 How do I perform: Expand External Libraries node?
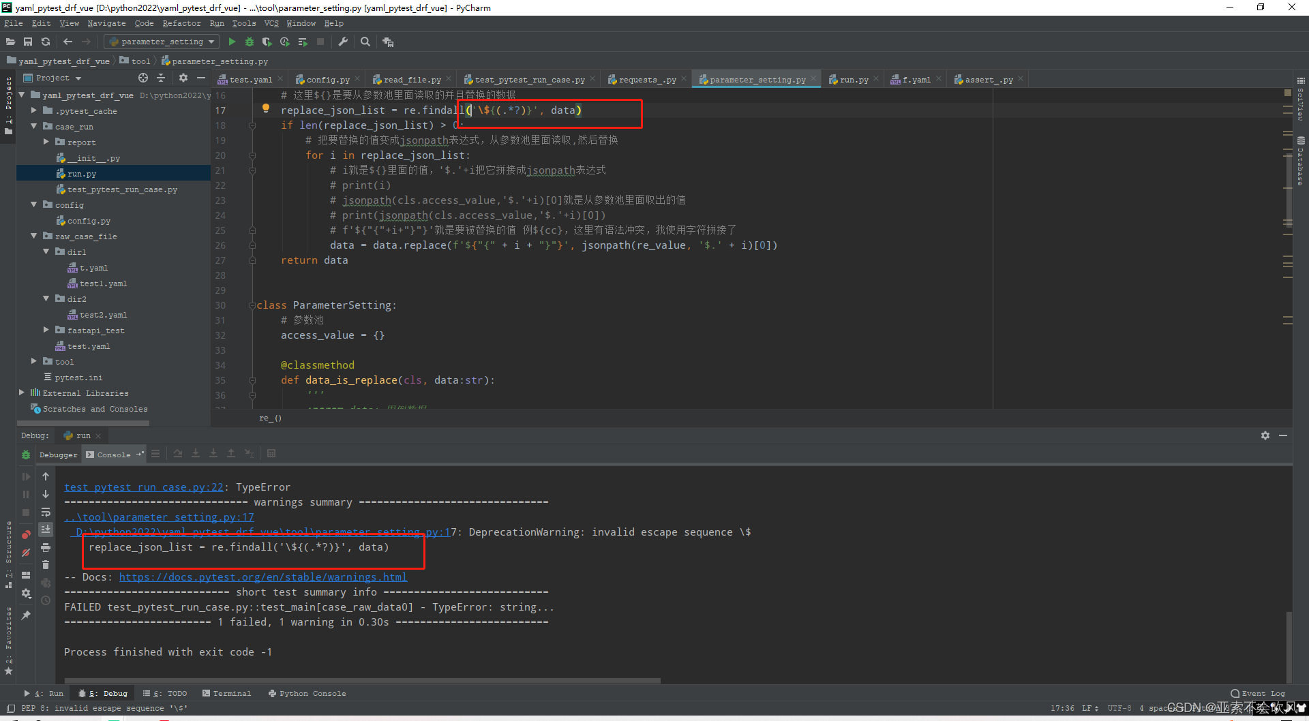(x=21, y=393)
